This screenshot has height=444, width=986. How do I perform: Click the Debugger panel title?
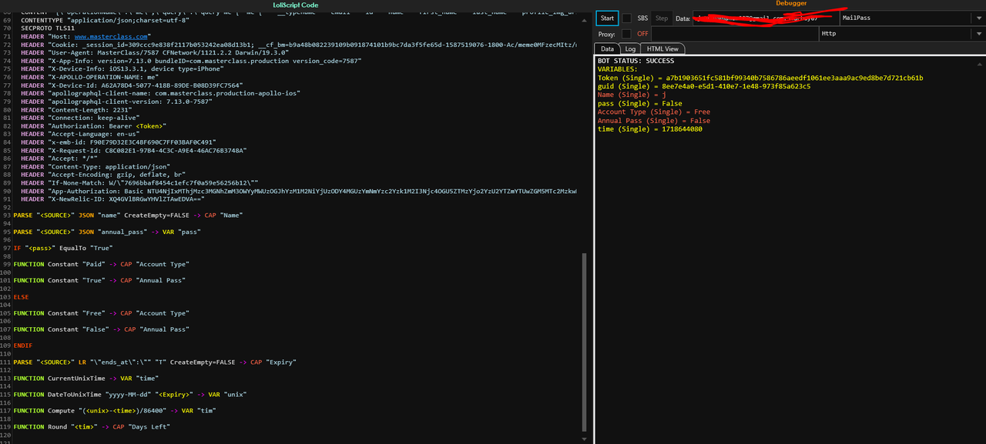[790, 4]
